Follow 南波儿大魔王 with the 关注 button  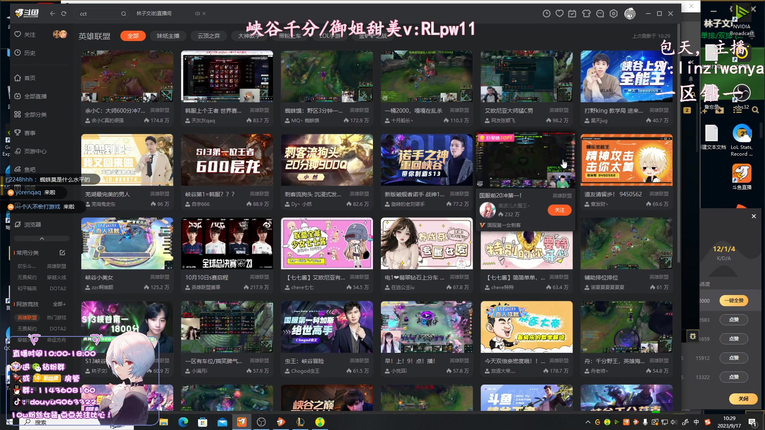559,210
